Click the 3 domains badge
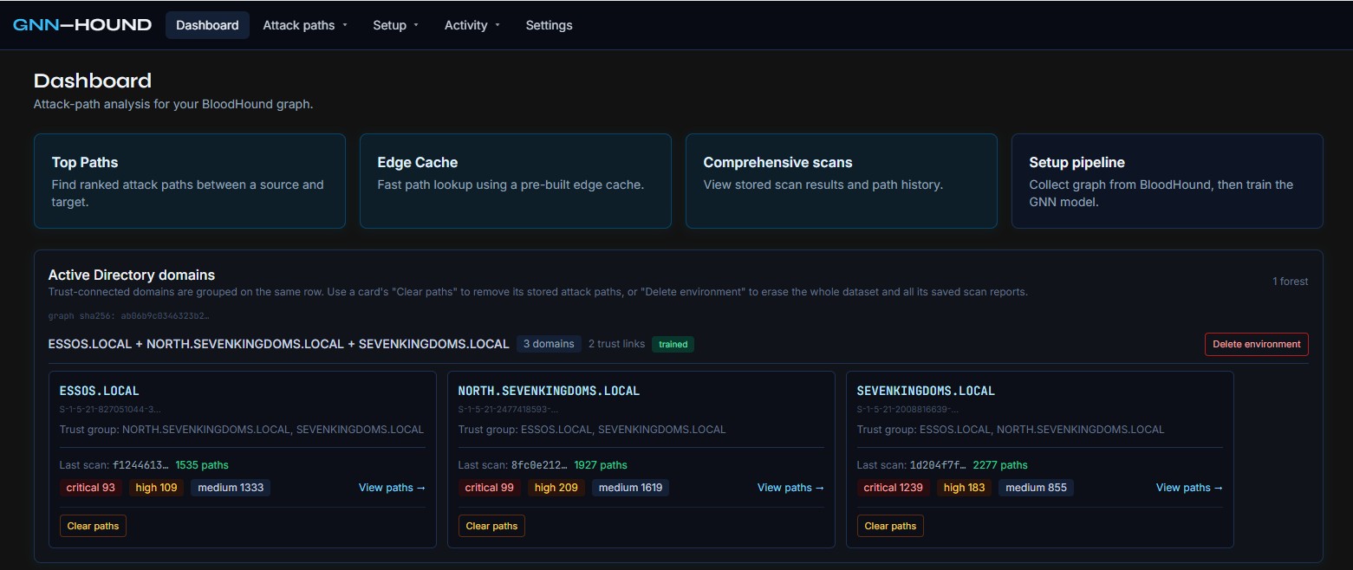Image resolution: width=1353 pixels, height=570 pixels. coord(550,344)
